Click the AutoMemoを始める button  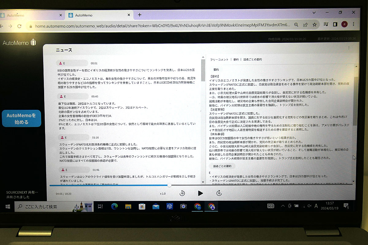pyautogui.click(x=21, y=119)
